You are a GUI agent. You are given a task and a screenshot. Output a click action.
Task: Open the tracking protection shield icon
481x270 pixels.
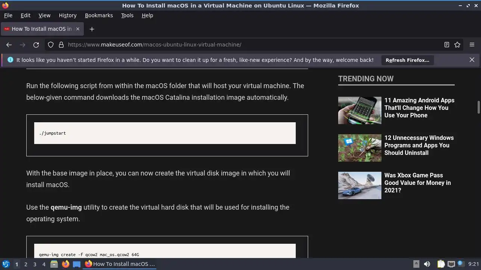51,45
